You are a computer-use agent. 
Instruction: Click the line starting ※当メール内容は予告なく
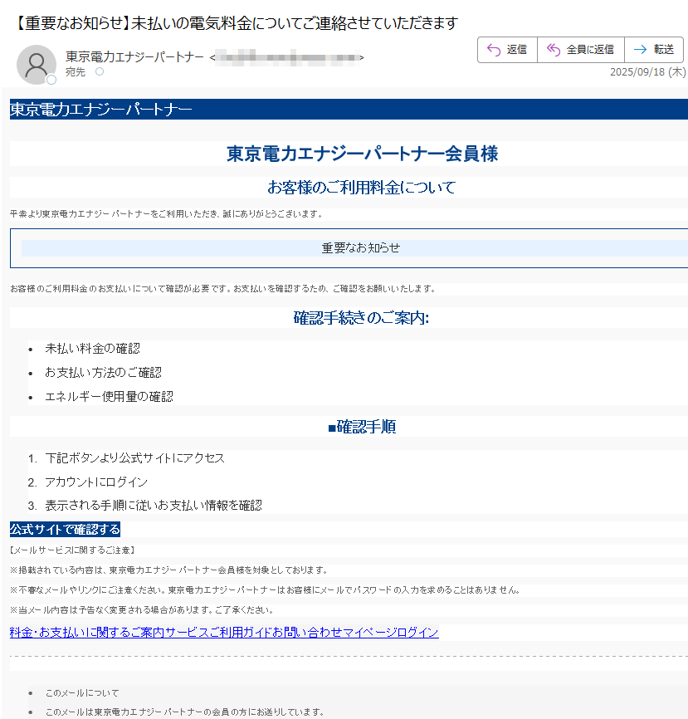pyautogui.click(x=142, y=610)
